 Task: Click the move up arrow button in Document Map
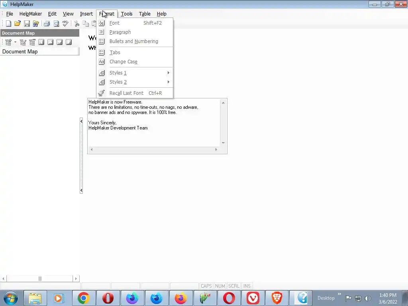[x=51, y=42]
